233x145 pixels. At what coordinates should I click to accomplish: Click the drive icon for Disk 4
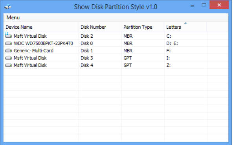coord(9,65)
